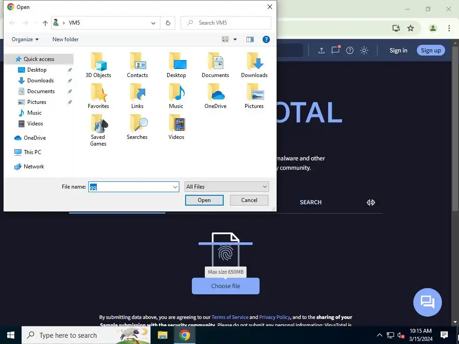The height and width of the screenshot is (344, 459).
Task: Open the Contacts folder
Action: coord(137,65)
